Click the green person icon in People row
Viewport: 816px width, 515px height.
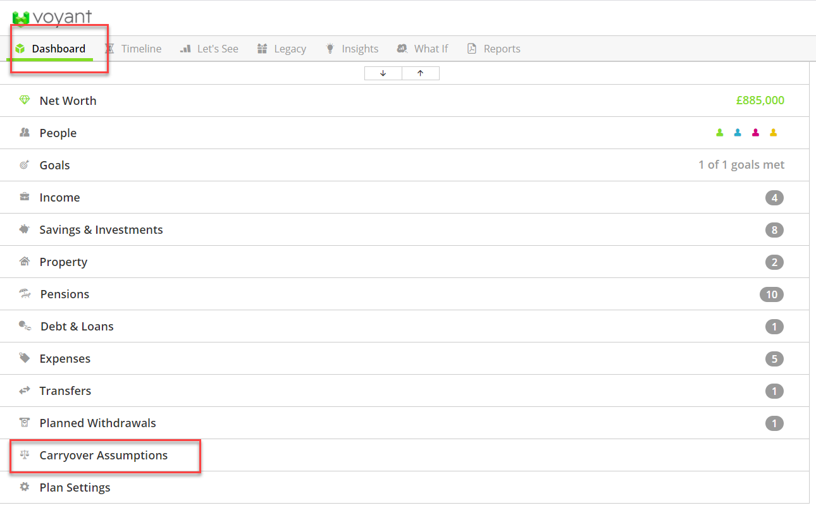pos(720,133)
